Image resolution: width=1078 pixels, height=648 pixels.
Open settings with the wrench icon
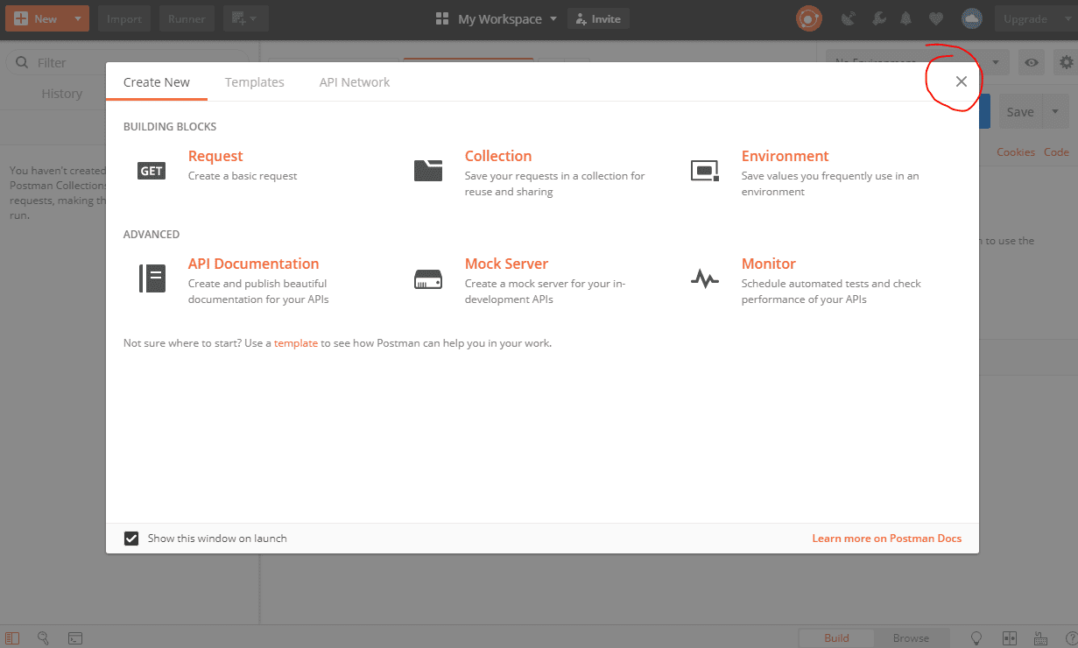click(x=878, y=18)
